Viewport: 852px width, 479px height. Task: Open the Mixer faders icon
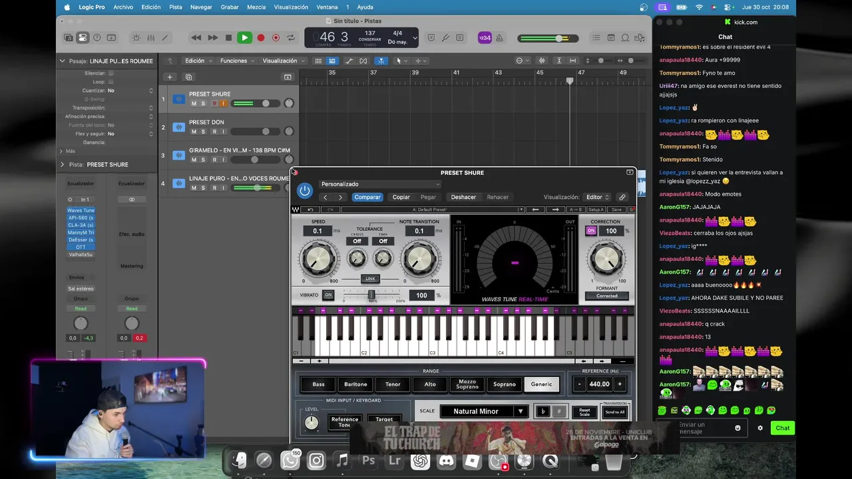tap(151, 38)
